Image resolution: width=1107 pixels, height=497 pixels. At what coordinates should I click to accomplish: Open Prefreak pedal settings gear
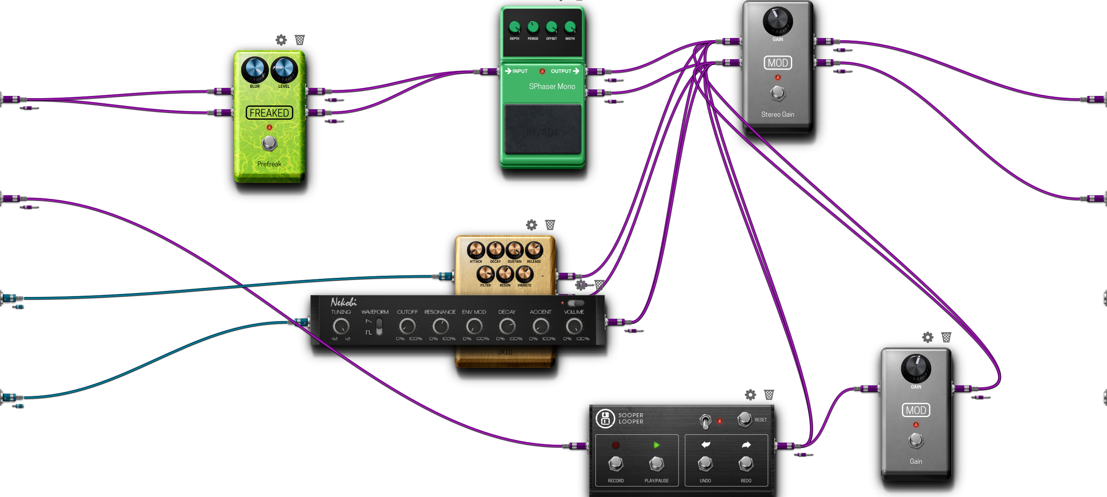coord(281,40)
